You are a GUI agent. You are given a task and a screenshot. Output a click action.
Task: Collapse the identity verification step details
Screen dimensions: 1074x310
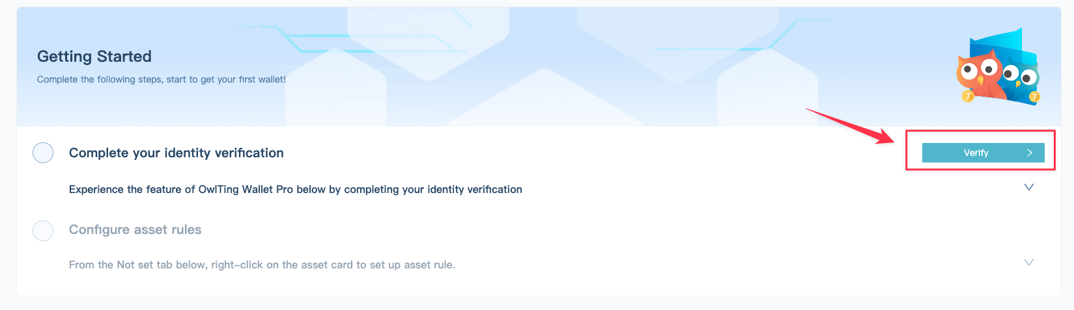point(1029,187)
